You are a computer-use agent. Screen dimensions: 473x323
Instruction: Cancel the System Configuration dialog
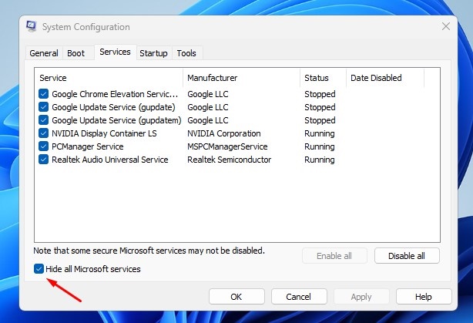297,296
